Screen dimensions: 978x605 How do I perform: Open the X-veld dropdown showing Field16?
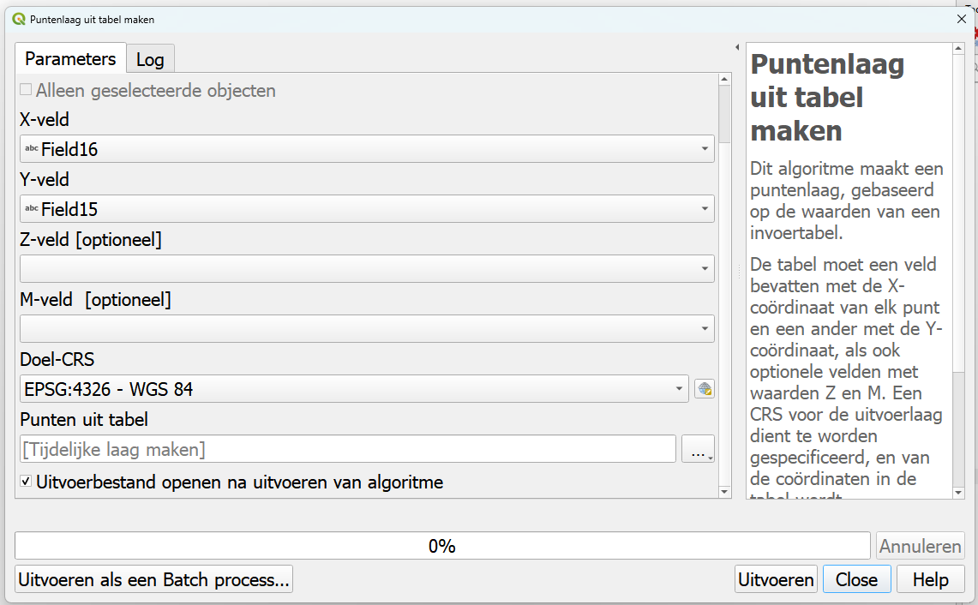click(367, 149)
